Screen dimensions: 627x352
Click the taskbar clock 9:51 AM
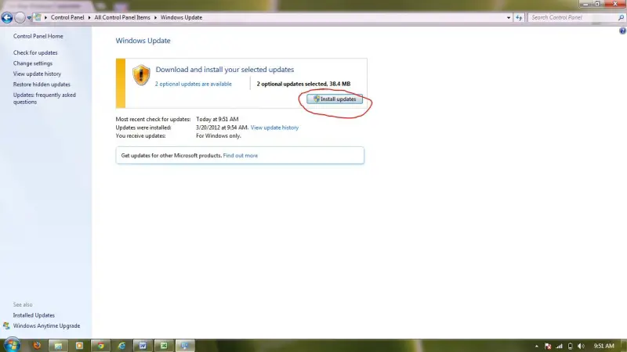(x=603, y=346)
